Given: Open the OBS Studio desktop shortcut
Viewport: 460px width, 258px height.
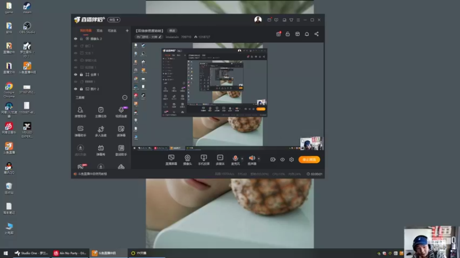Looking at the screenshot, I should tap(27, 28).
